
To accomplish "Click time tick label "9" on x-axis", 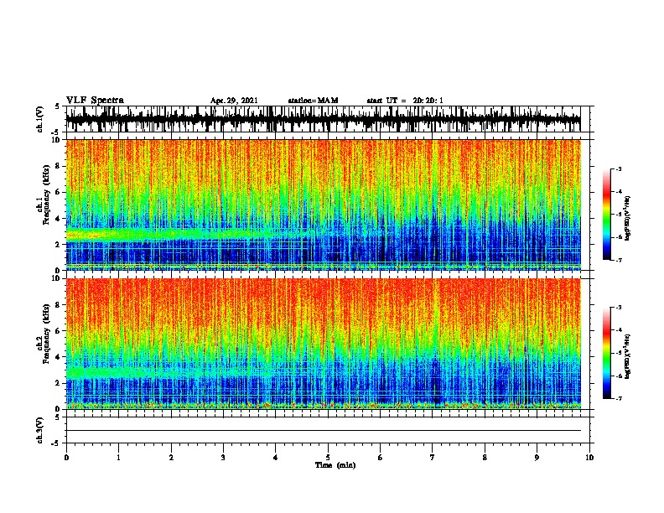I will click(x=537, y=458).
